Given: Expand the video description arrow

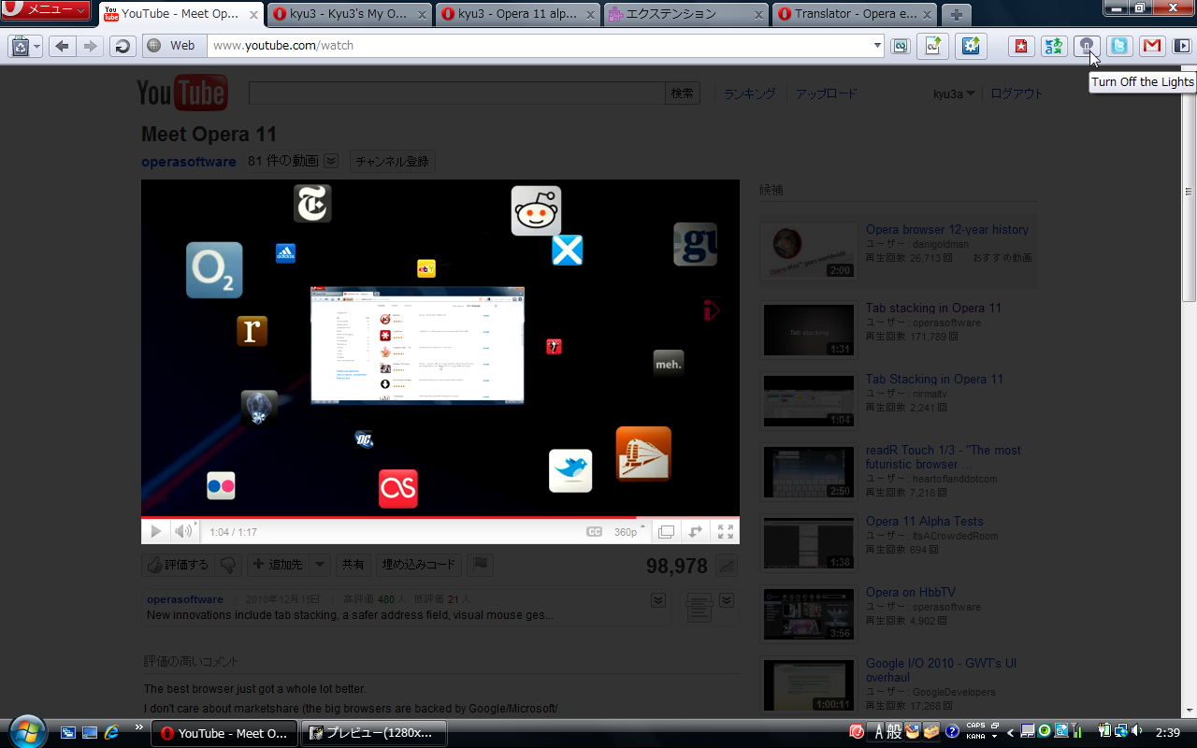Looking at the screenshot, I should [658, 600].
